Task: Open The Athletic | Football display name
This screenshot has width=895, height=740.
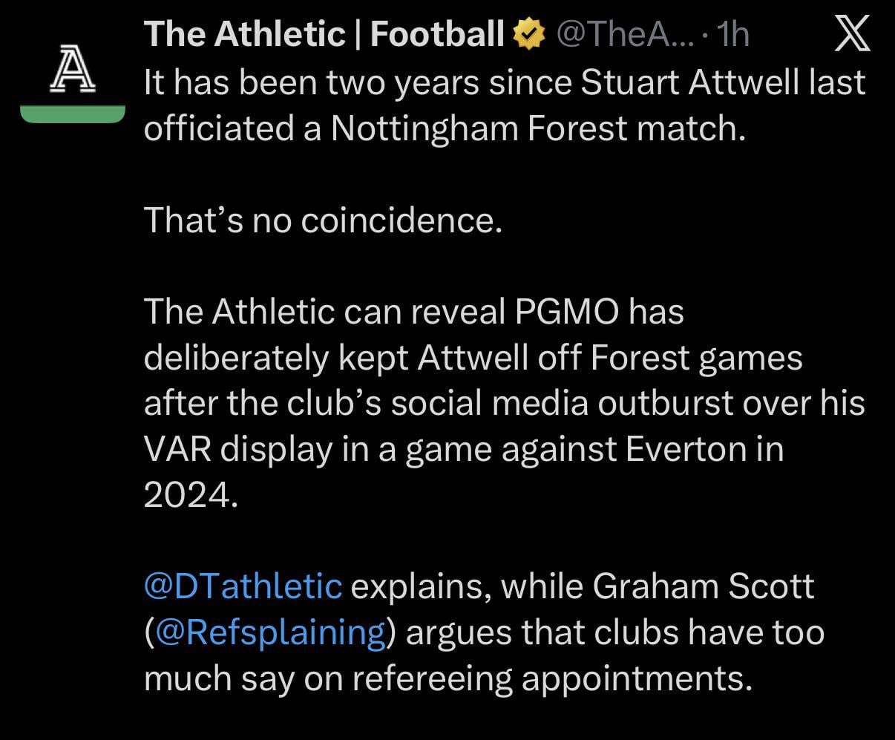Action: (324, 35)
